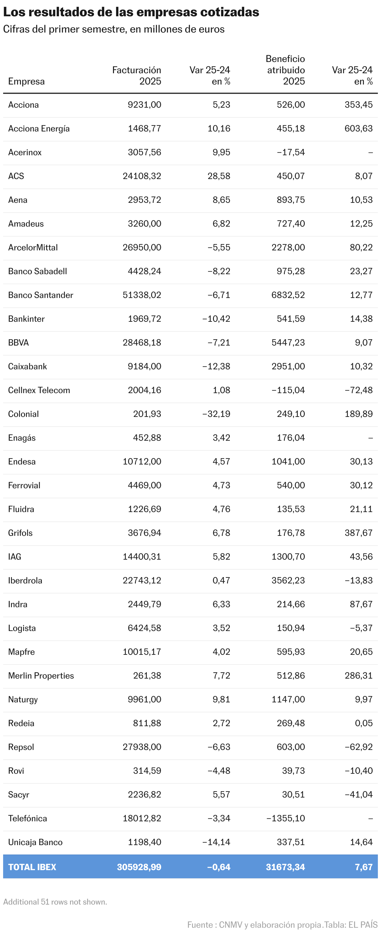Viewport: 381px width, 934px height.
Task: Select the Acciona Energía row name
Action: click(x=39, y=129)
